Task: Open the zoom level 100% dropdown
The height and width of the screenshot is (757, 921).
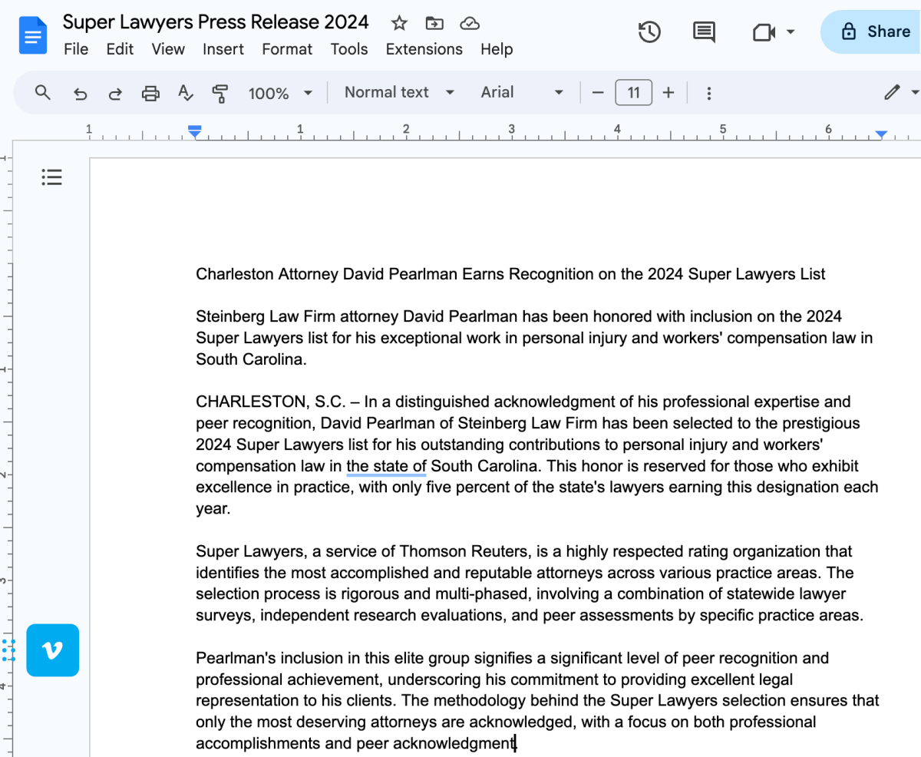Action: coord(279,93)
